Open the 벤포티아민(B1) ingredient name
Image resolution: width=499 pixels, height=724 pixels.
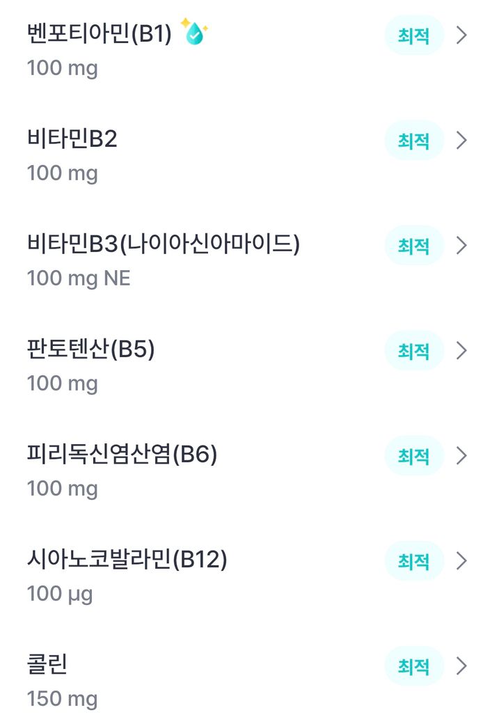click(99, 34)
